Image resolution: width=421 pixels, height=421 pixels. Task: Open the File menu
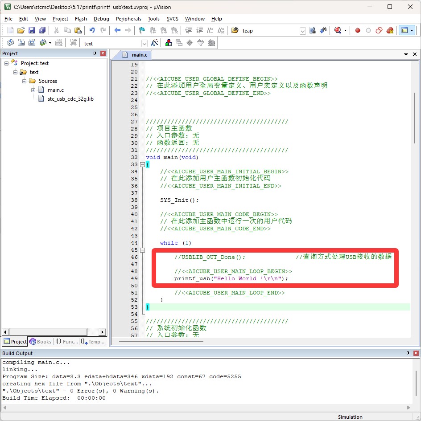[x=8, y=19]
